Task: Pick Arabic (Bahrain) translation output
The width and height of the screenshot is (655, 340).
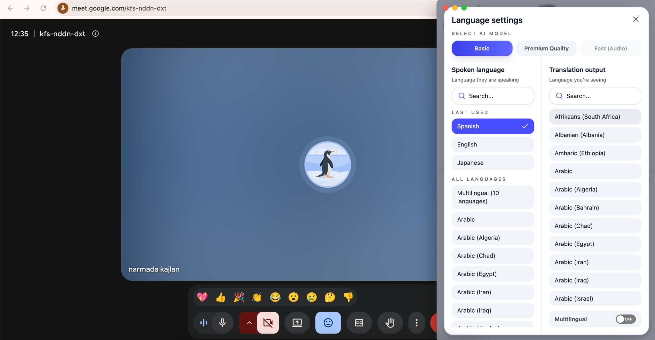Action: click(x=595, y=208)
